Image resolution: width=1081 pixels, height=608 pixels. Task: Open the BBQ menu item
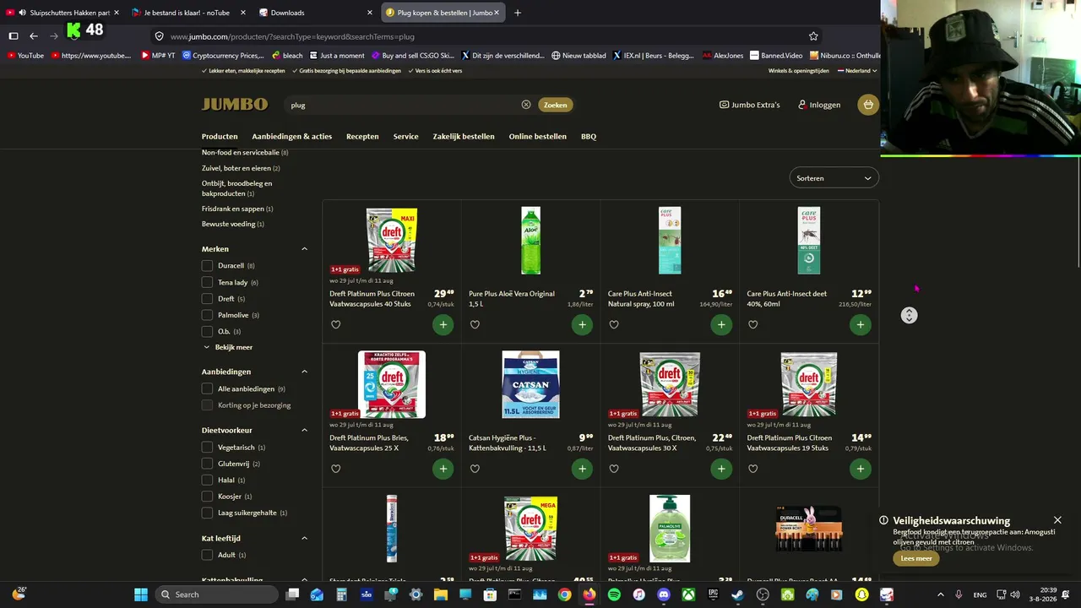[x=589, y=136]
